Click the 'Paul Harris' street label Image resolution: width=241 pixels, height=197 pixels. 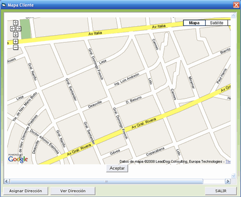click(222, 76)
